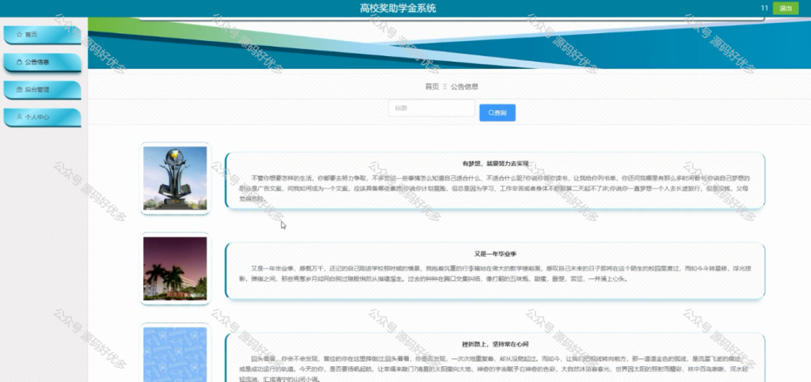This screenshot has height=382, width=811.
Task: Open the globe sculpture announcement thumbnail
Action: 175,178
